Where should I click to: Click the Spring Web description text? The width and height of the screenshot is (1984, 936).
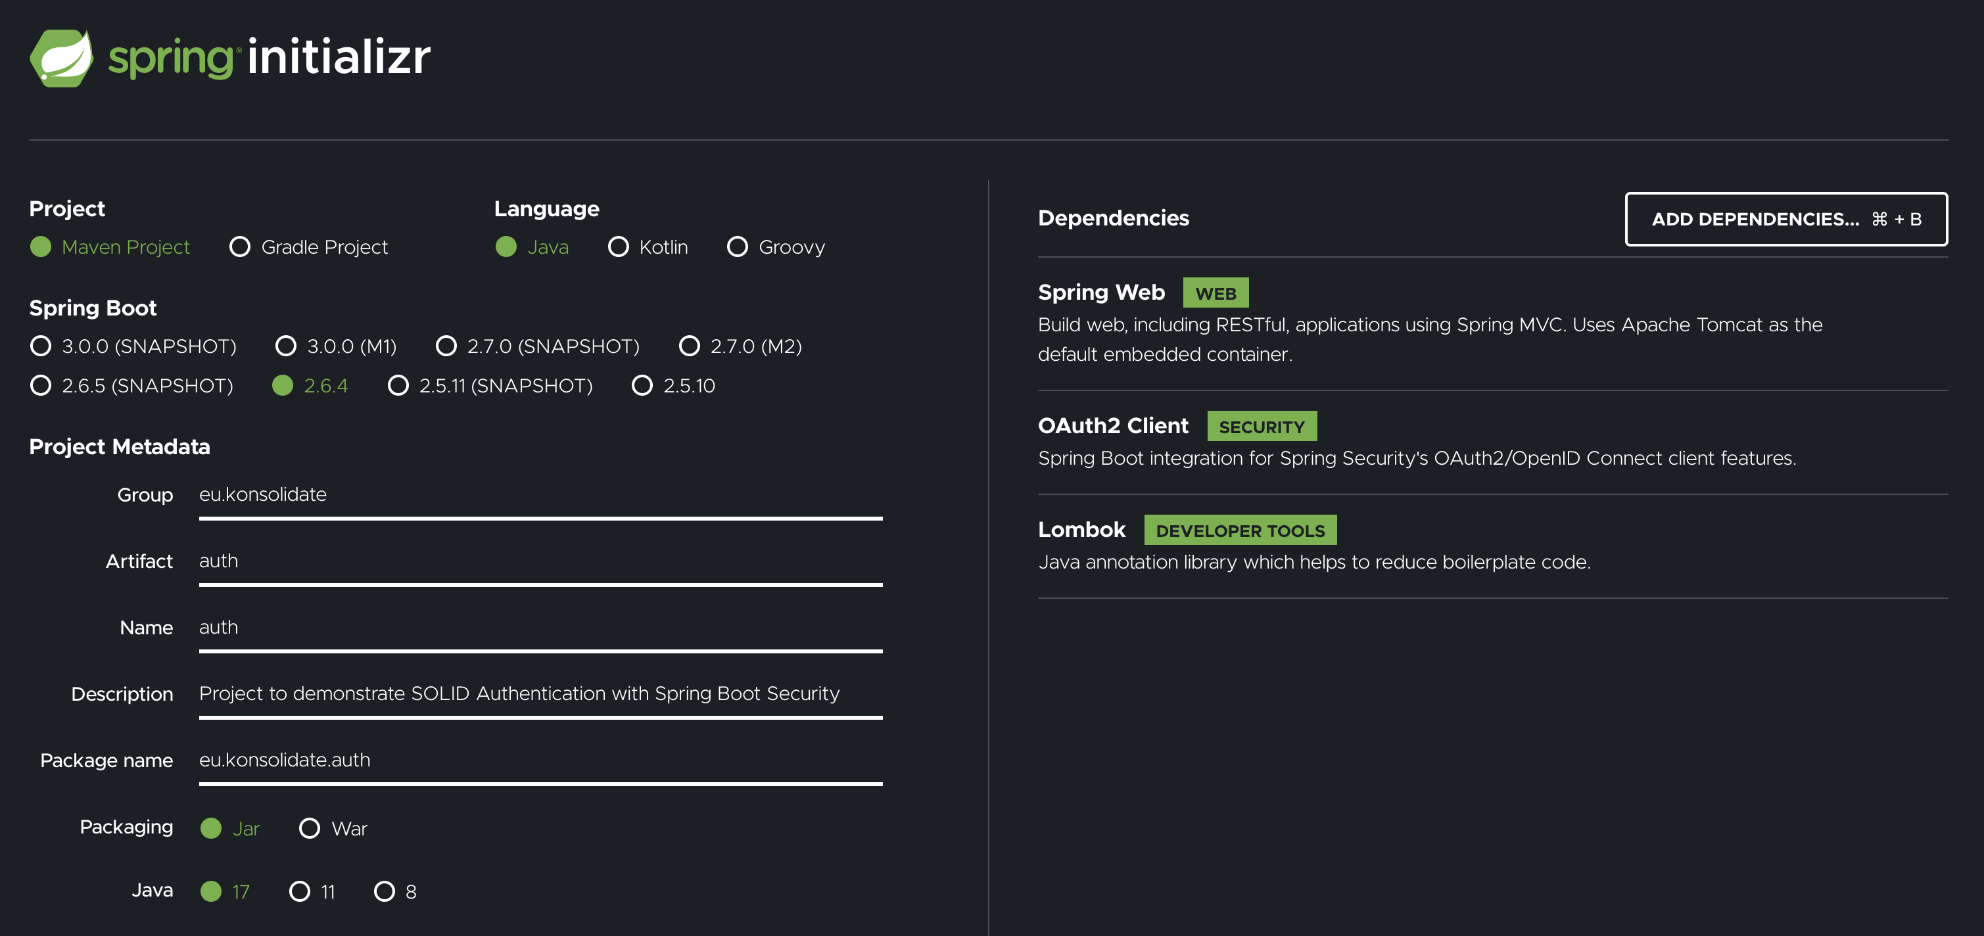1430,340
